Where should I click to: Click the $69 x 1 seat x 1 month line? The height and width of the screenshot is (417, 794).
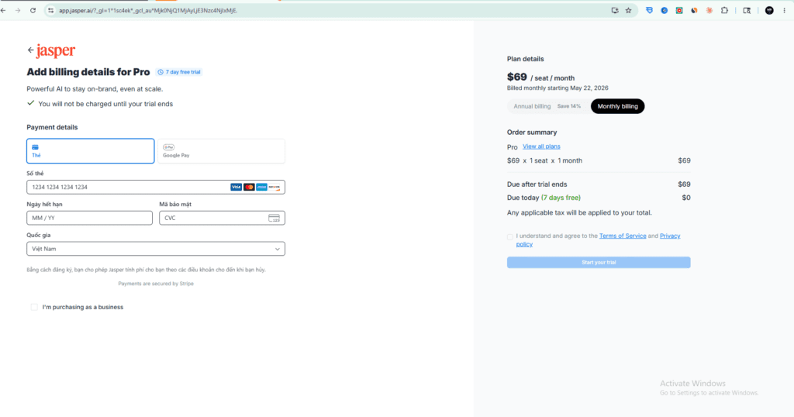[599, 160]
